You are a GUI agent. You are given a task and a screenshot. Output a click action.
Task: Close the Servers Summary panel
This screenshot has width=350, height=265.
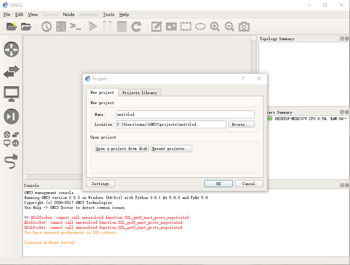(347, 112)
